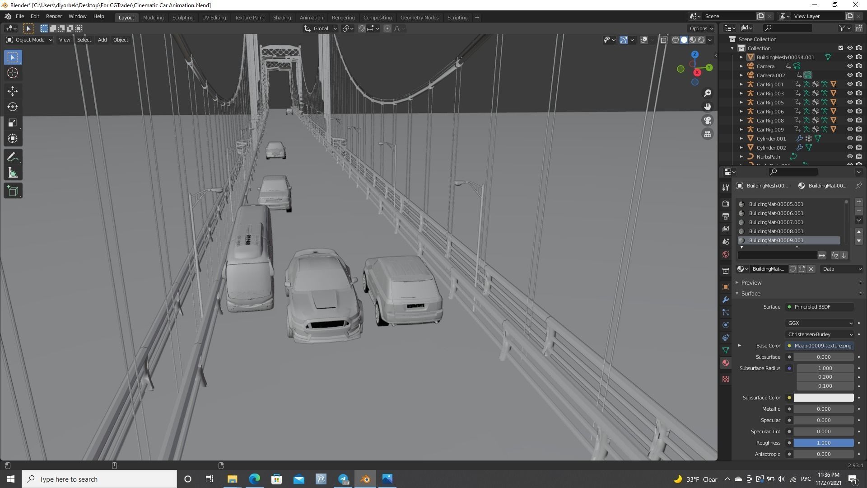Hide Cylinder.001 in viewport

click(x=849, y=139)
